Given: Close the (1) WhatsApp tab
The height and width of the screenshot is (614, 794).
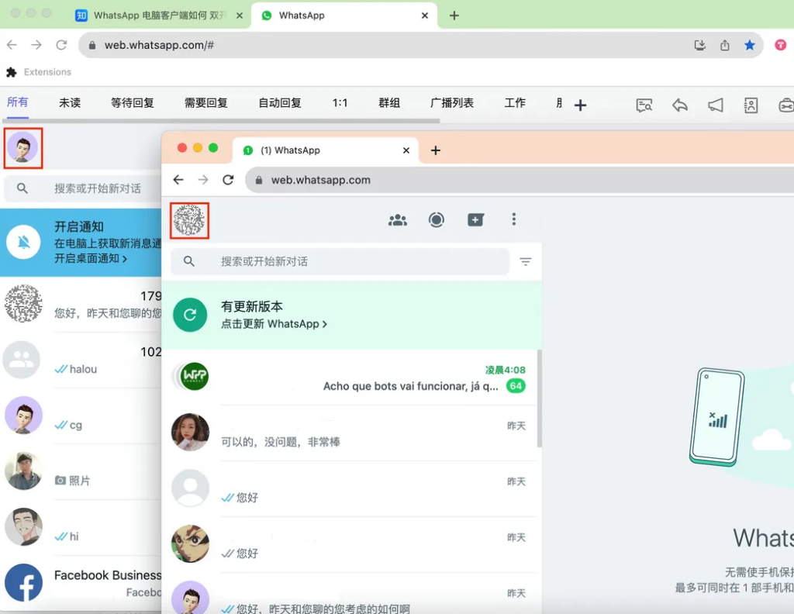Looking at the screenshot, I should click(406, 150).
